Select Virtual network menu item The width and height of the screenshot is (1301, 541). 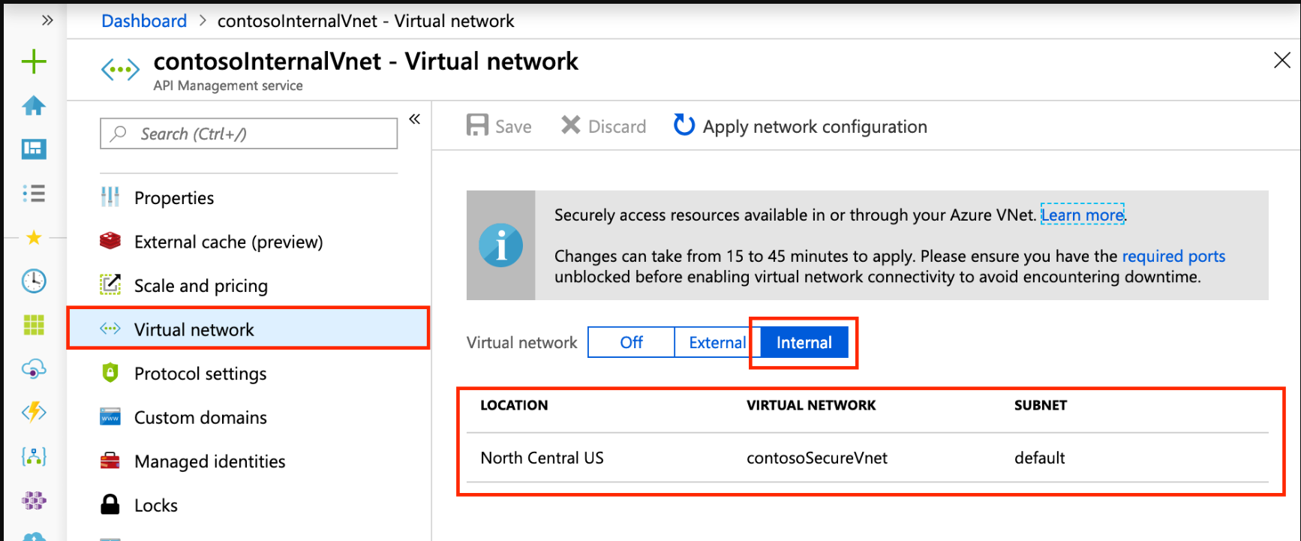pyautogui.click(x=248, y=329)
